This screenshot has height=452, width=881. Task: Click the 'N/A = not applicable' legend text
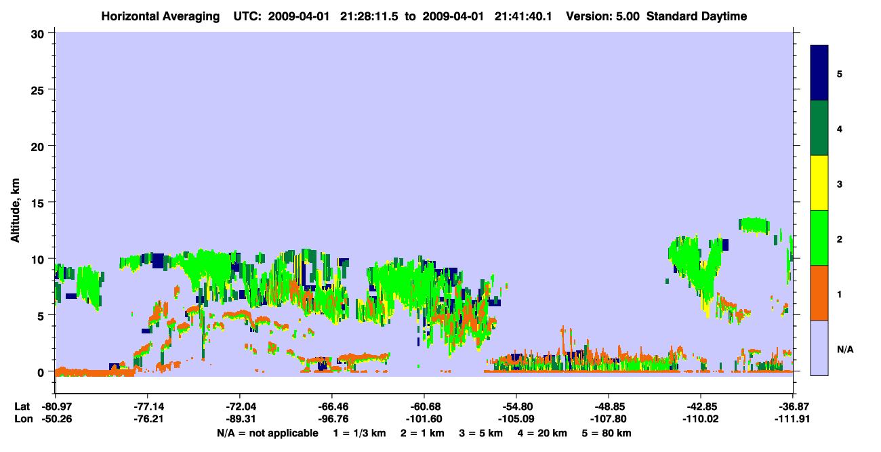coord(268,433)
